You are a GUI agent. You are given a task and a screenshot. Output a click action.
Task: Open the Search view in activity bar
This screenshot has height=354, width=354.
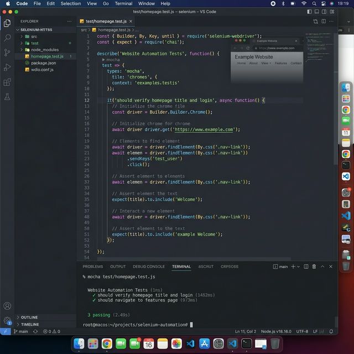coord(7,38)
